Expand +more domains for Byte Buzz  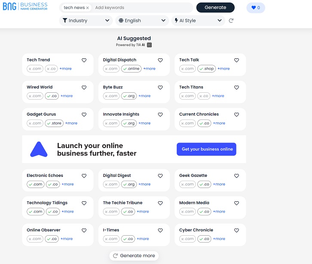(145, 96)
